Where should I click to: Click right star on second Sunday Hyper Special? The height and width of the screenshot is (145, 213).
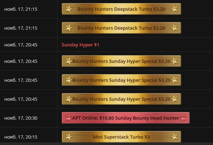coord(174,80)
